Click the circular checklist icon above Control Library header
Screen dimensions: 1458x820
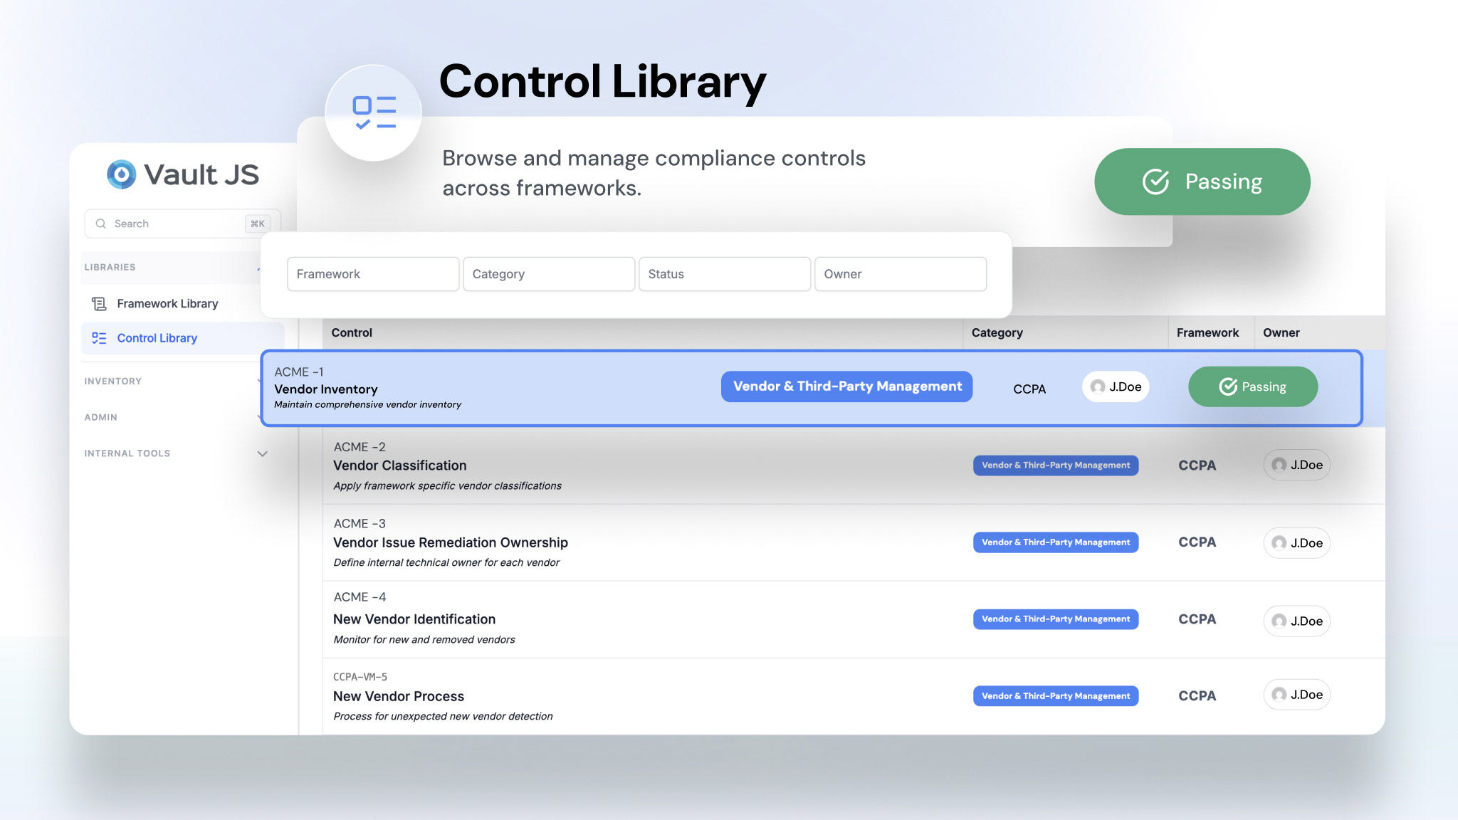373,112
